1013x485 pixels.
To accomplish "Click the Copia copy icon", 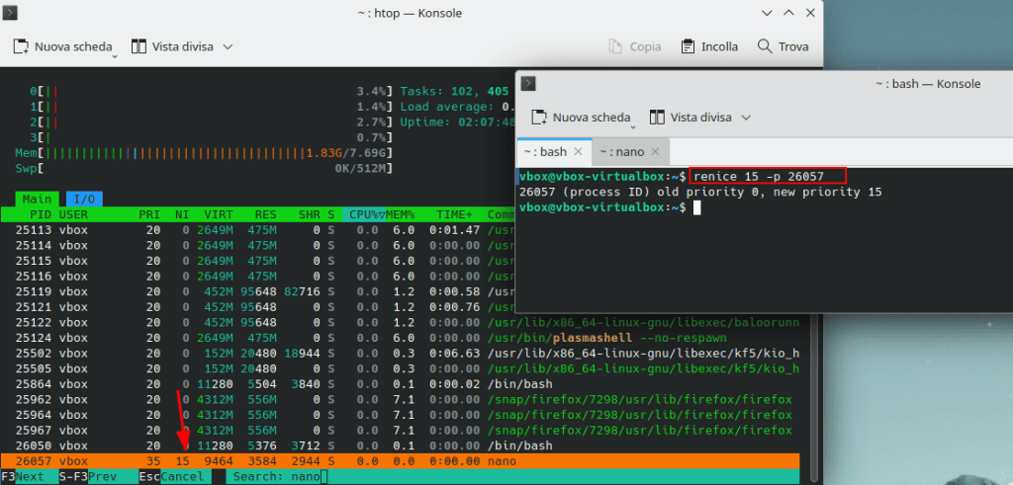I will pyautogui.click(x=633, y=46).
